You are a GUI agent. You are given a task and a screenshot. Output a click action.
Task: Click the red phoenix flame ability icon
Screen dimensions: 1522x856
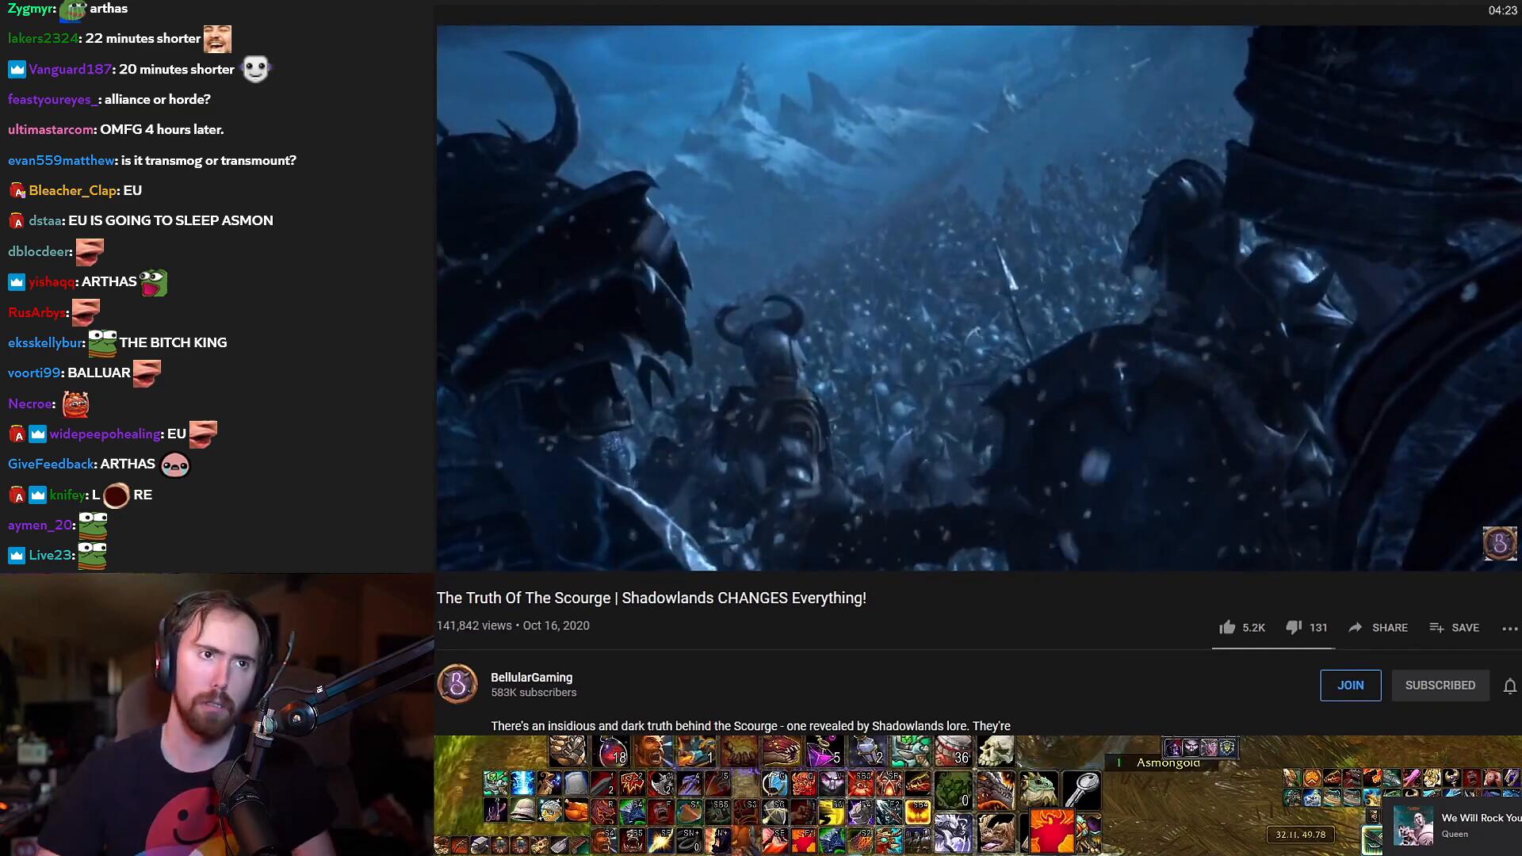(1051, 830)
